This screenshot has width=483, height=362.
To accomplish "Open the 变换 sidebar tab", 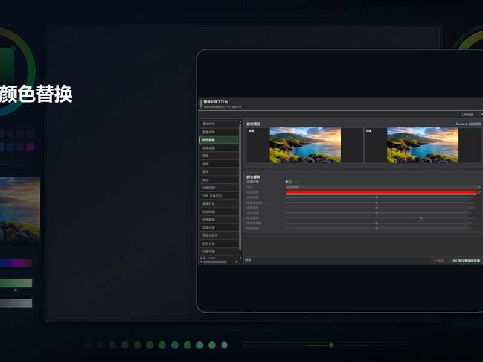I will [219, 156].
